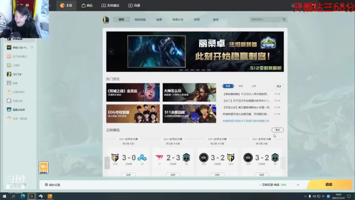Open Microsoft Edge from taskbar
The image size is (355, 200).
click(x=23, y=196)
